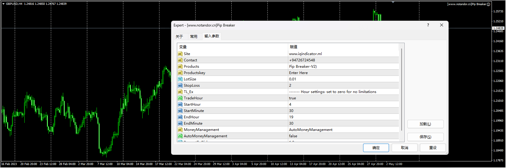Image resolution: width=506 pixels, height=168 pixels.
Task: Click the dialog help question mark
Action: coord(428,25)
